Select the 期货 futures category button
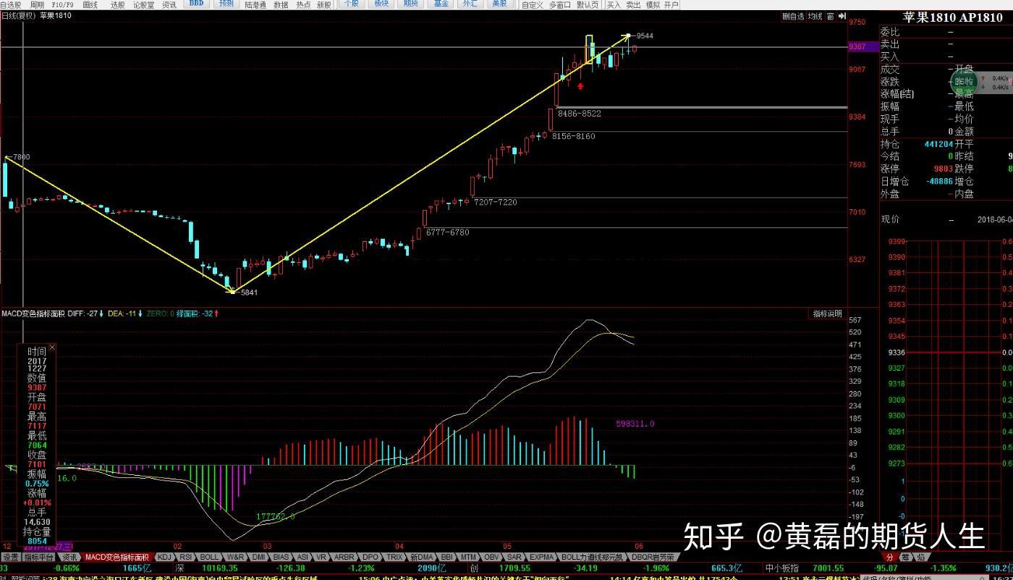 [411, 4]
